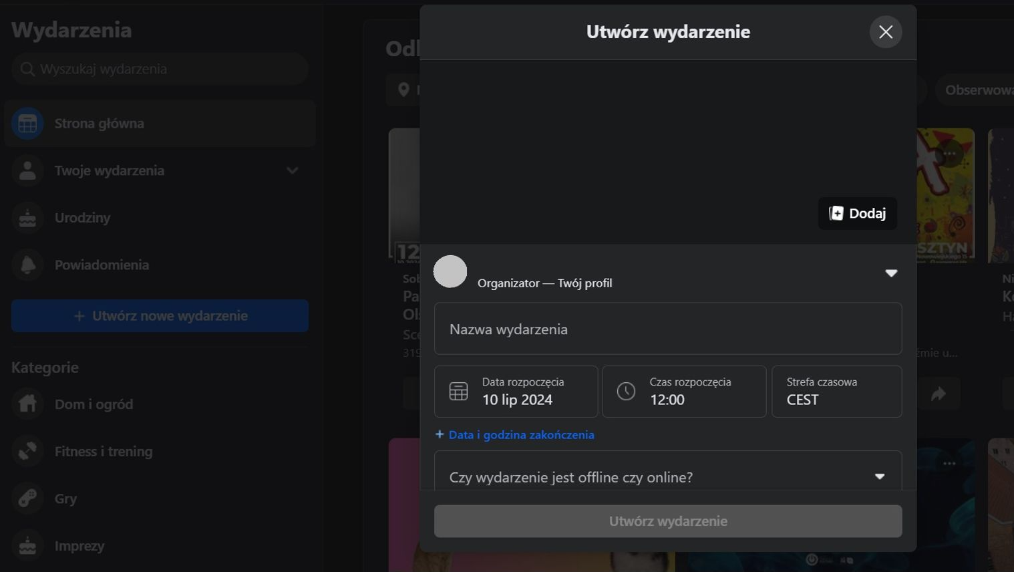The width and height of the screenshot is (1014, 572).
Task: Click the clock icon in start time
Action: (x=626, y=392)
